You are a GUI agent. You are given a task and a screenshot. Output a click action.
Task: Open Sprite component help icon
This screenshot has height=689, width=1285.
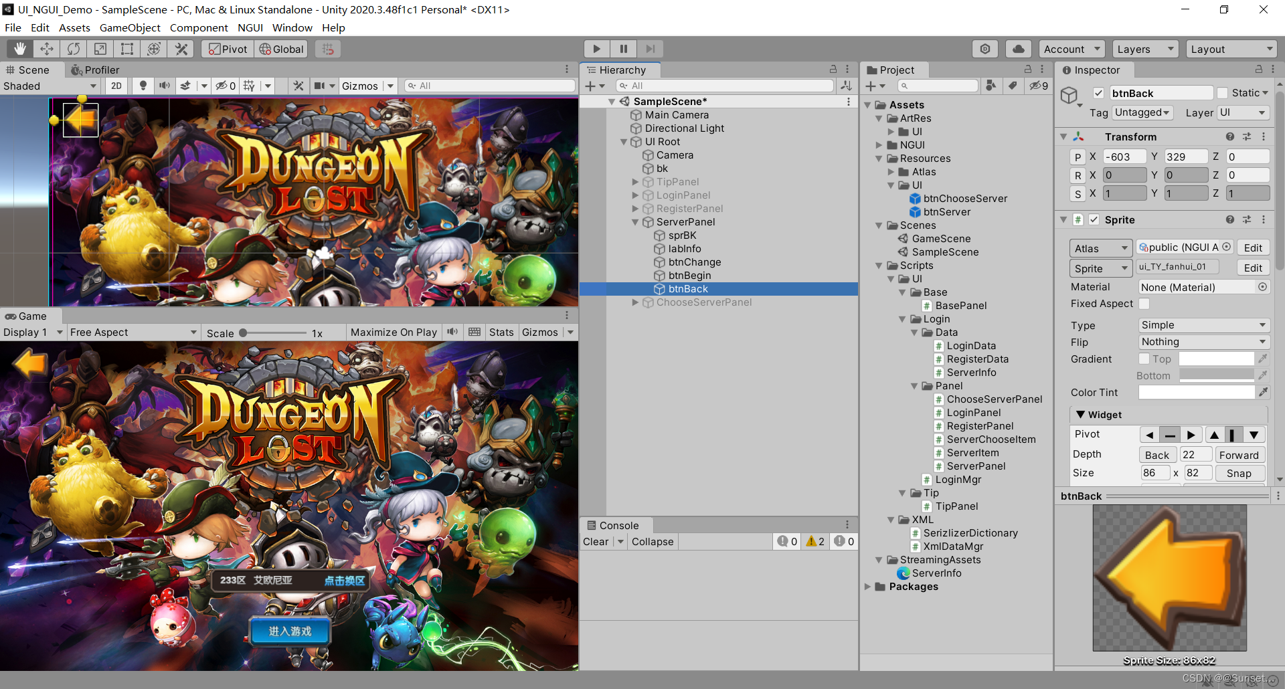tap(1229, 219)
